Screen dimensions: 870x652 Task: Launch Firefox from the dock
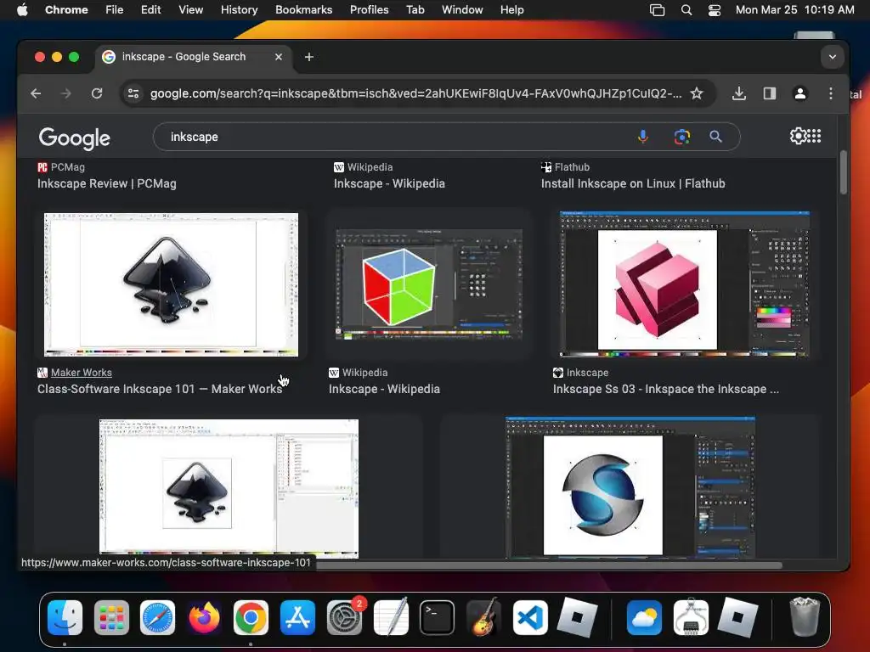pyautogui.click(x=204, y=617)
